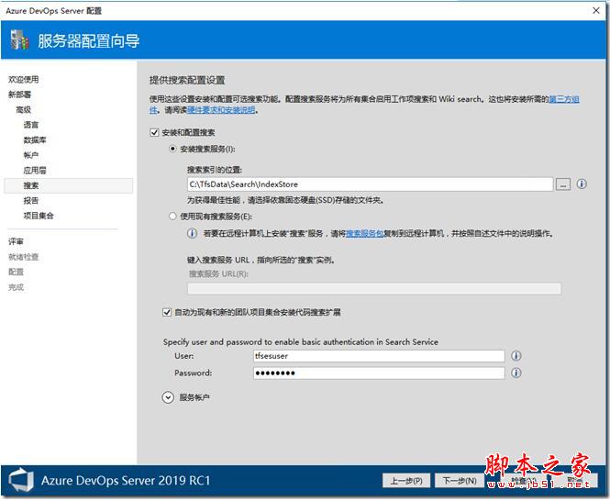Click info icon beside index store path

(x=582, y=184)
